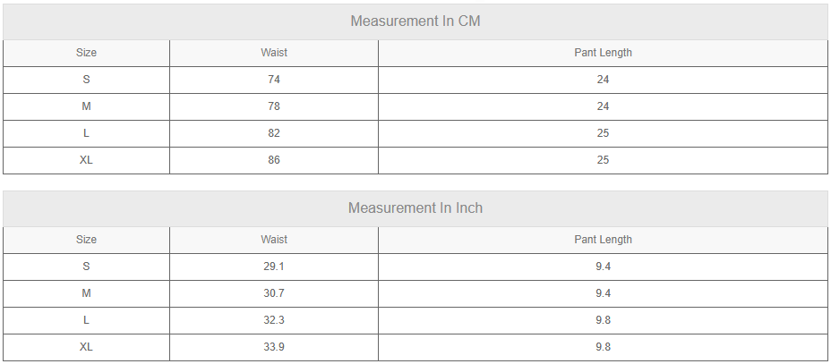Click pant length 9.8 in Inch L row
Screen dimensions: 831x364
(x=603, y=320)
